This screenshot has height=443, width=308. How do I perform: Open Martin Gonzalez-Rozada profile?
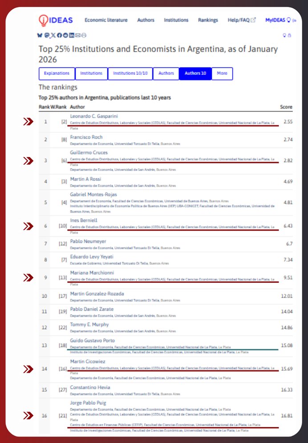click(97, 294)
